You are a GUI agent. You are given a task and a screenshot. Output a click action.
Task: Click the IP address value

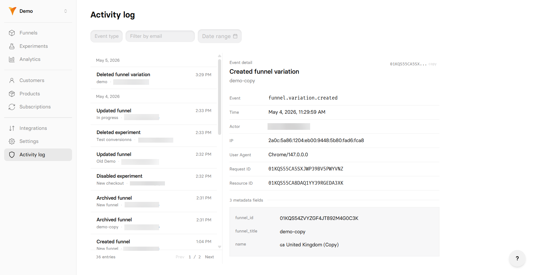316,140
